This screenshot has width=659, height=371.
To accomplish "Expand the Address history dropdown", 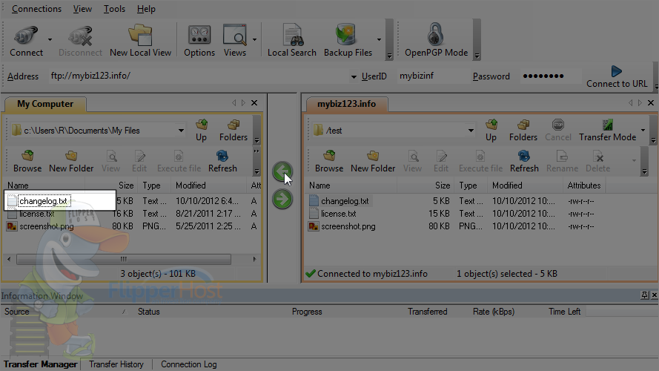I will pyautogui.click(x=354, y=76).
